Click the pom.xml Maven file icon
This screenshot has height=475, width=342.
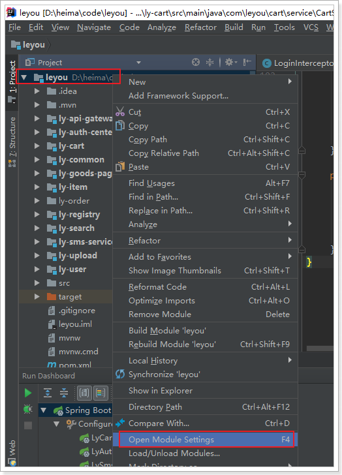tap(52, 365)
